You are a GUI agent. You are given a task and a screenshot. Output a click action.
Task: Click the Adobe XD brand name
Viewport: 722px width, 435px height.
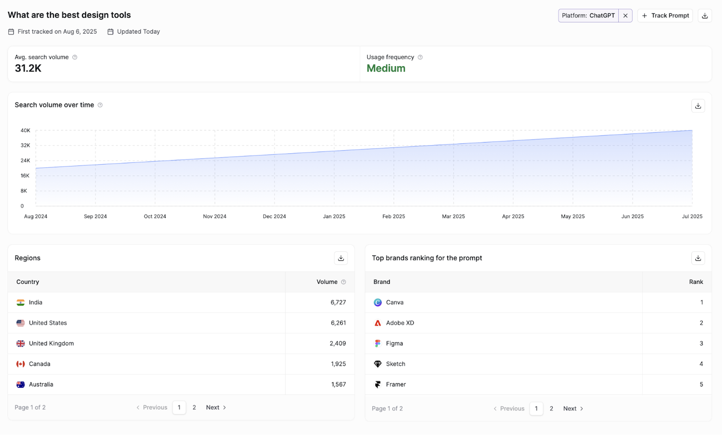tap(400, 323)
